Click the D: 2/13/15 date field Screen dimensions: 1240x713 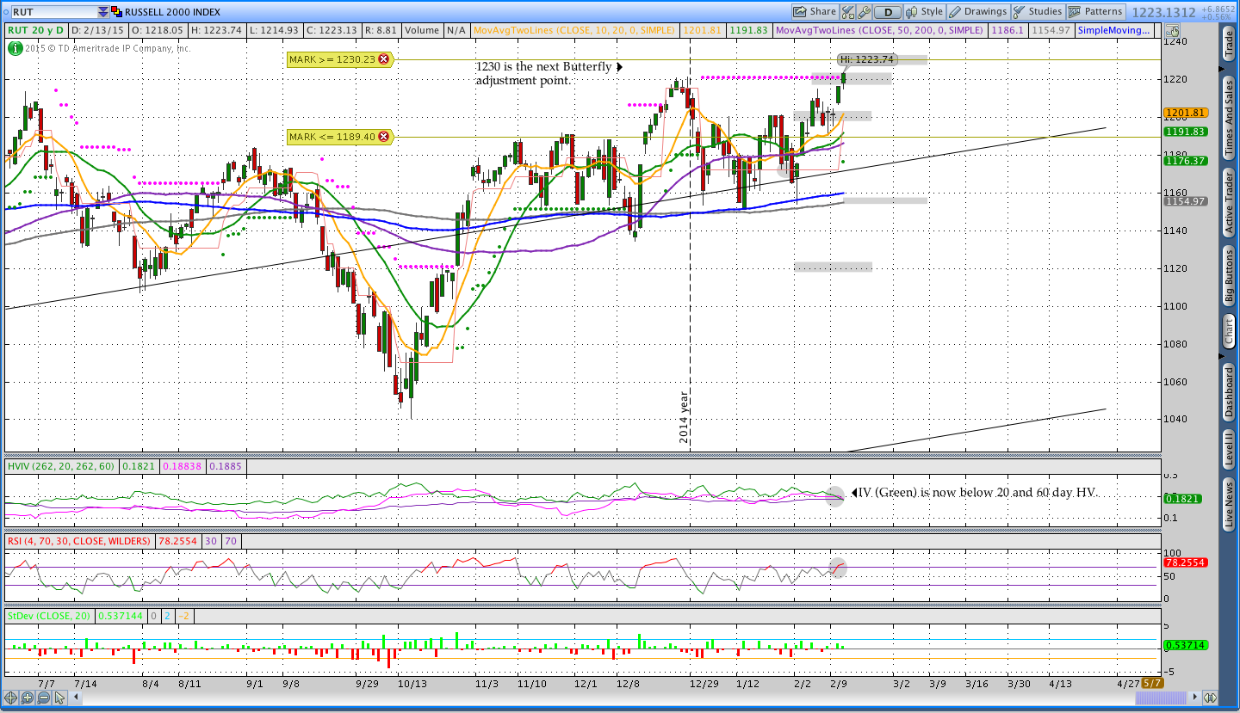[97, 30]
